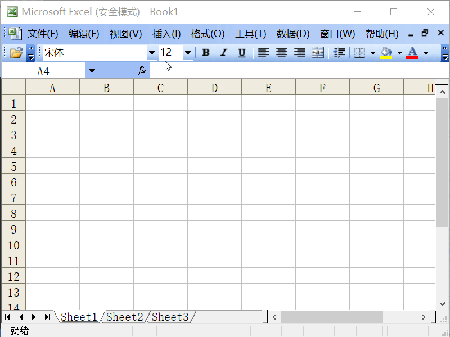The height and width of the screenshot is (337, 450).
Task: Select the center alignment icon
Action: click(281, 52)
